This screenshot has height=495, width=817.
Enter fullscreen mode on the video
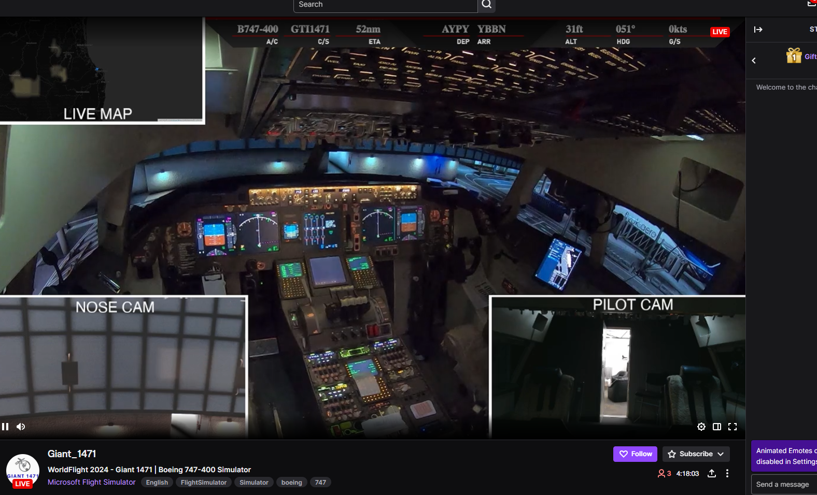pos(732,427)
